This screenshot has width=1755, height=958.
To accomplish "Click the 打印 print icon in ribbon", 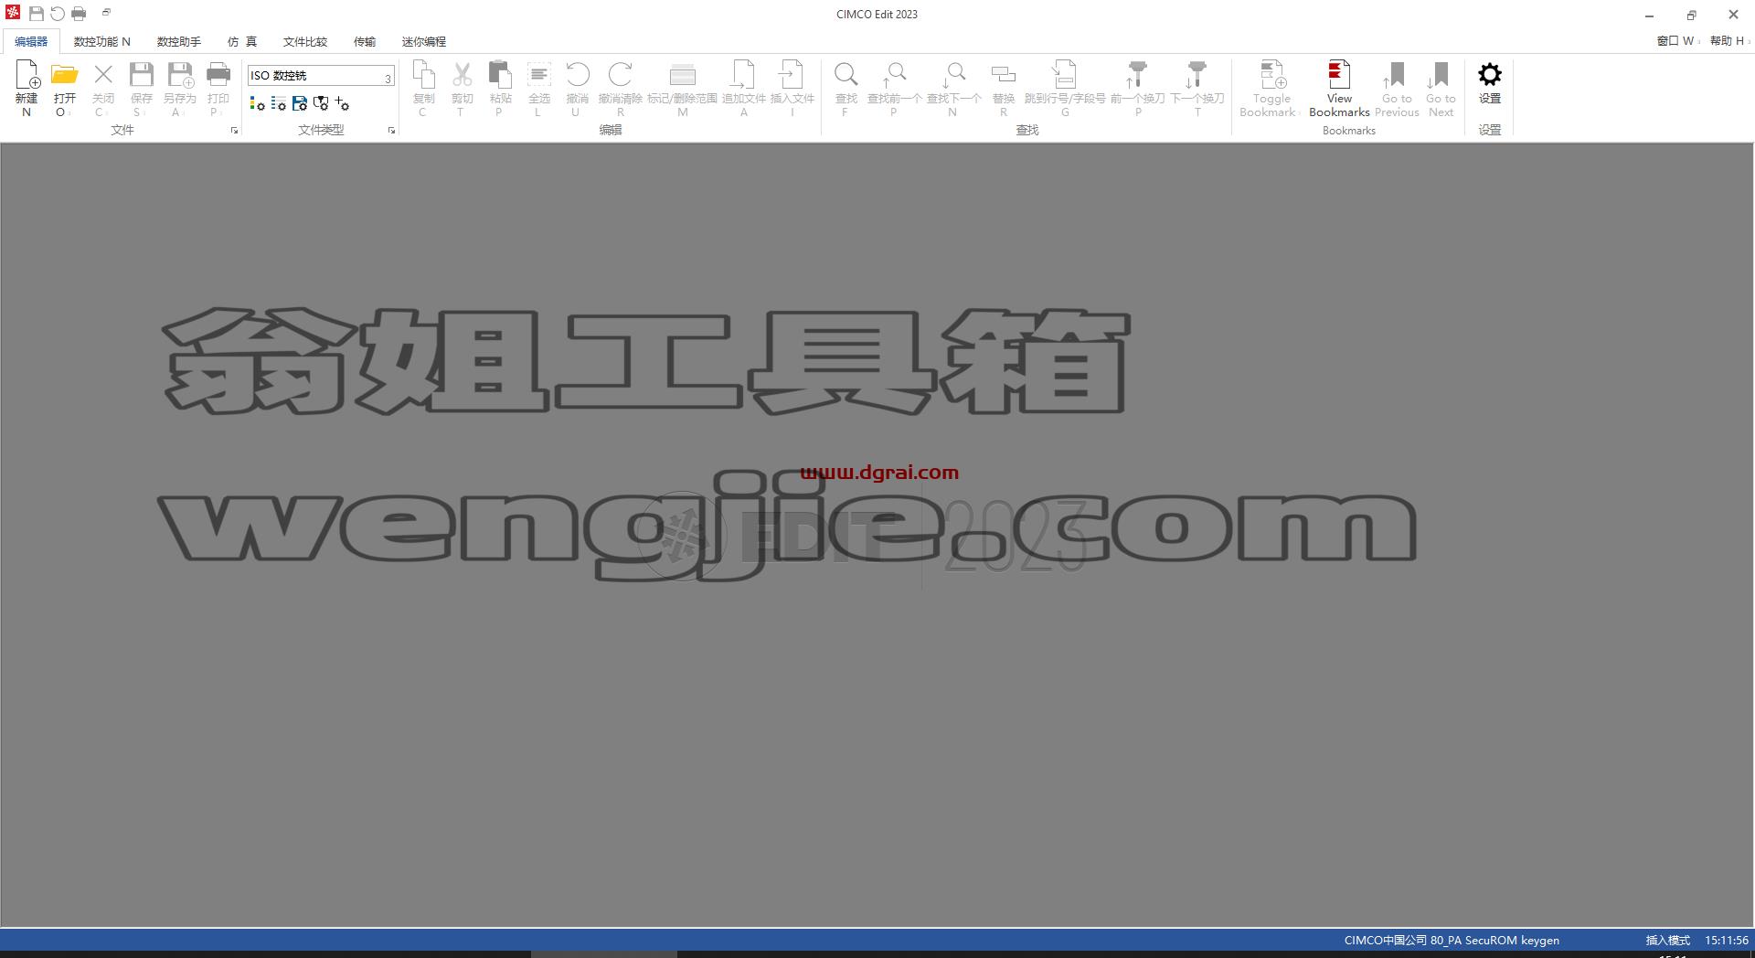I will coord(218,75).
